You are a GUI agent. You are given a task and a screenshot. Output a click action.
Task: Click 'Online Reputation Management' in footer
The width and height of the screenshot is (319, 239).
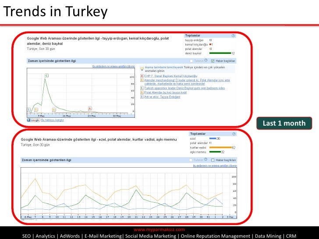(216, 236)
